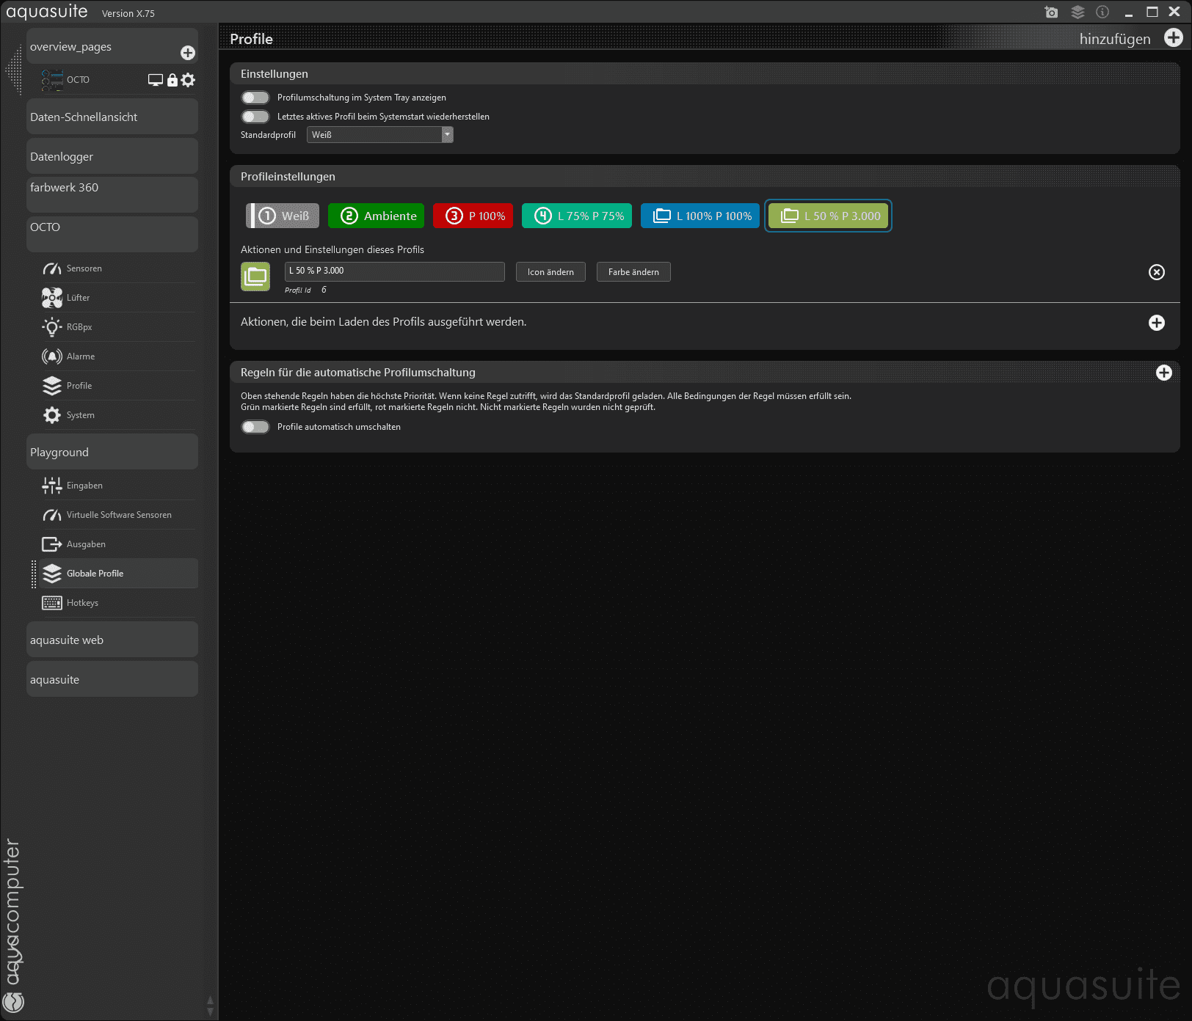
Task: Click the aquacomputer logo icon at bottom left
Action: pos(13,1002)
